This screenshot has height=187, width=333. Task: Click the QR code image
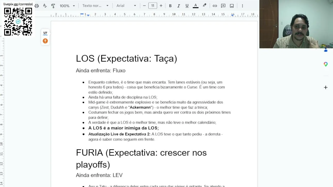pos(18,22)
